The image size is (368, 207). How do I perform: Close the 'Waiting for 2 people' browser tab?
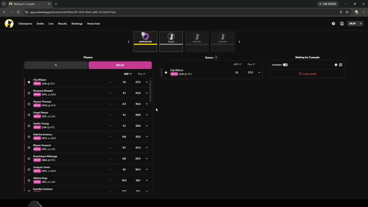coord(49,4)
